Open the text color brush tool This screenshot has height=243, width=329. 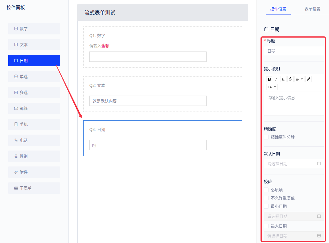pyautogui.click(x=308, y=79)
